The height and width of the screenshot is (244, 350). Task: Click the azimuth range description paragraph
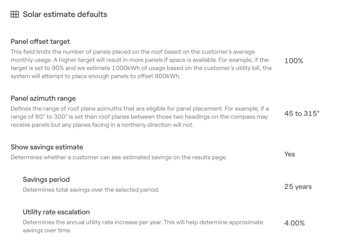click(139, 117)
